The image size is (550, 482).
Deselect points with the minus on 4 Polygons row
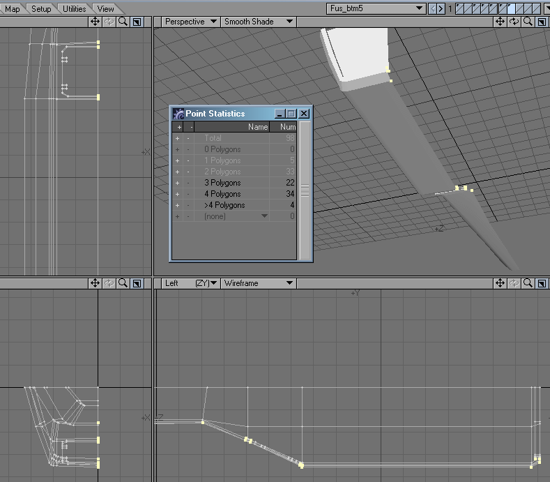click(x=188, y=194)
